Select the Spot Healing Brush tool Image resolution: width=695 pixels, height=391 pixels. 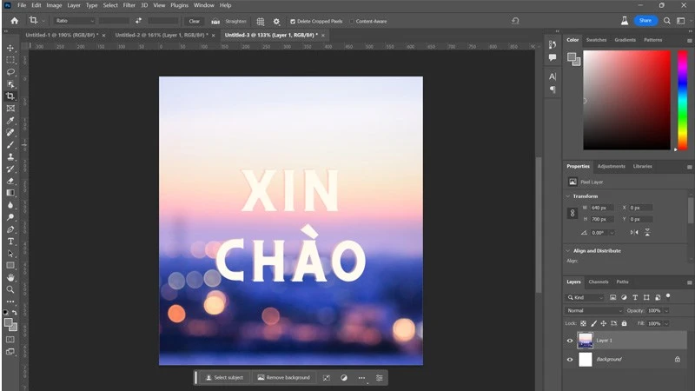[10, 133]
